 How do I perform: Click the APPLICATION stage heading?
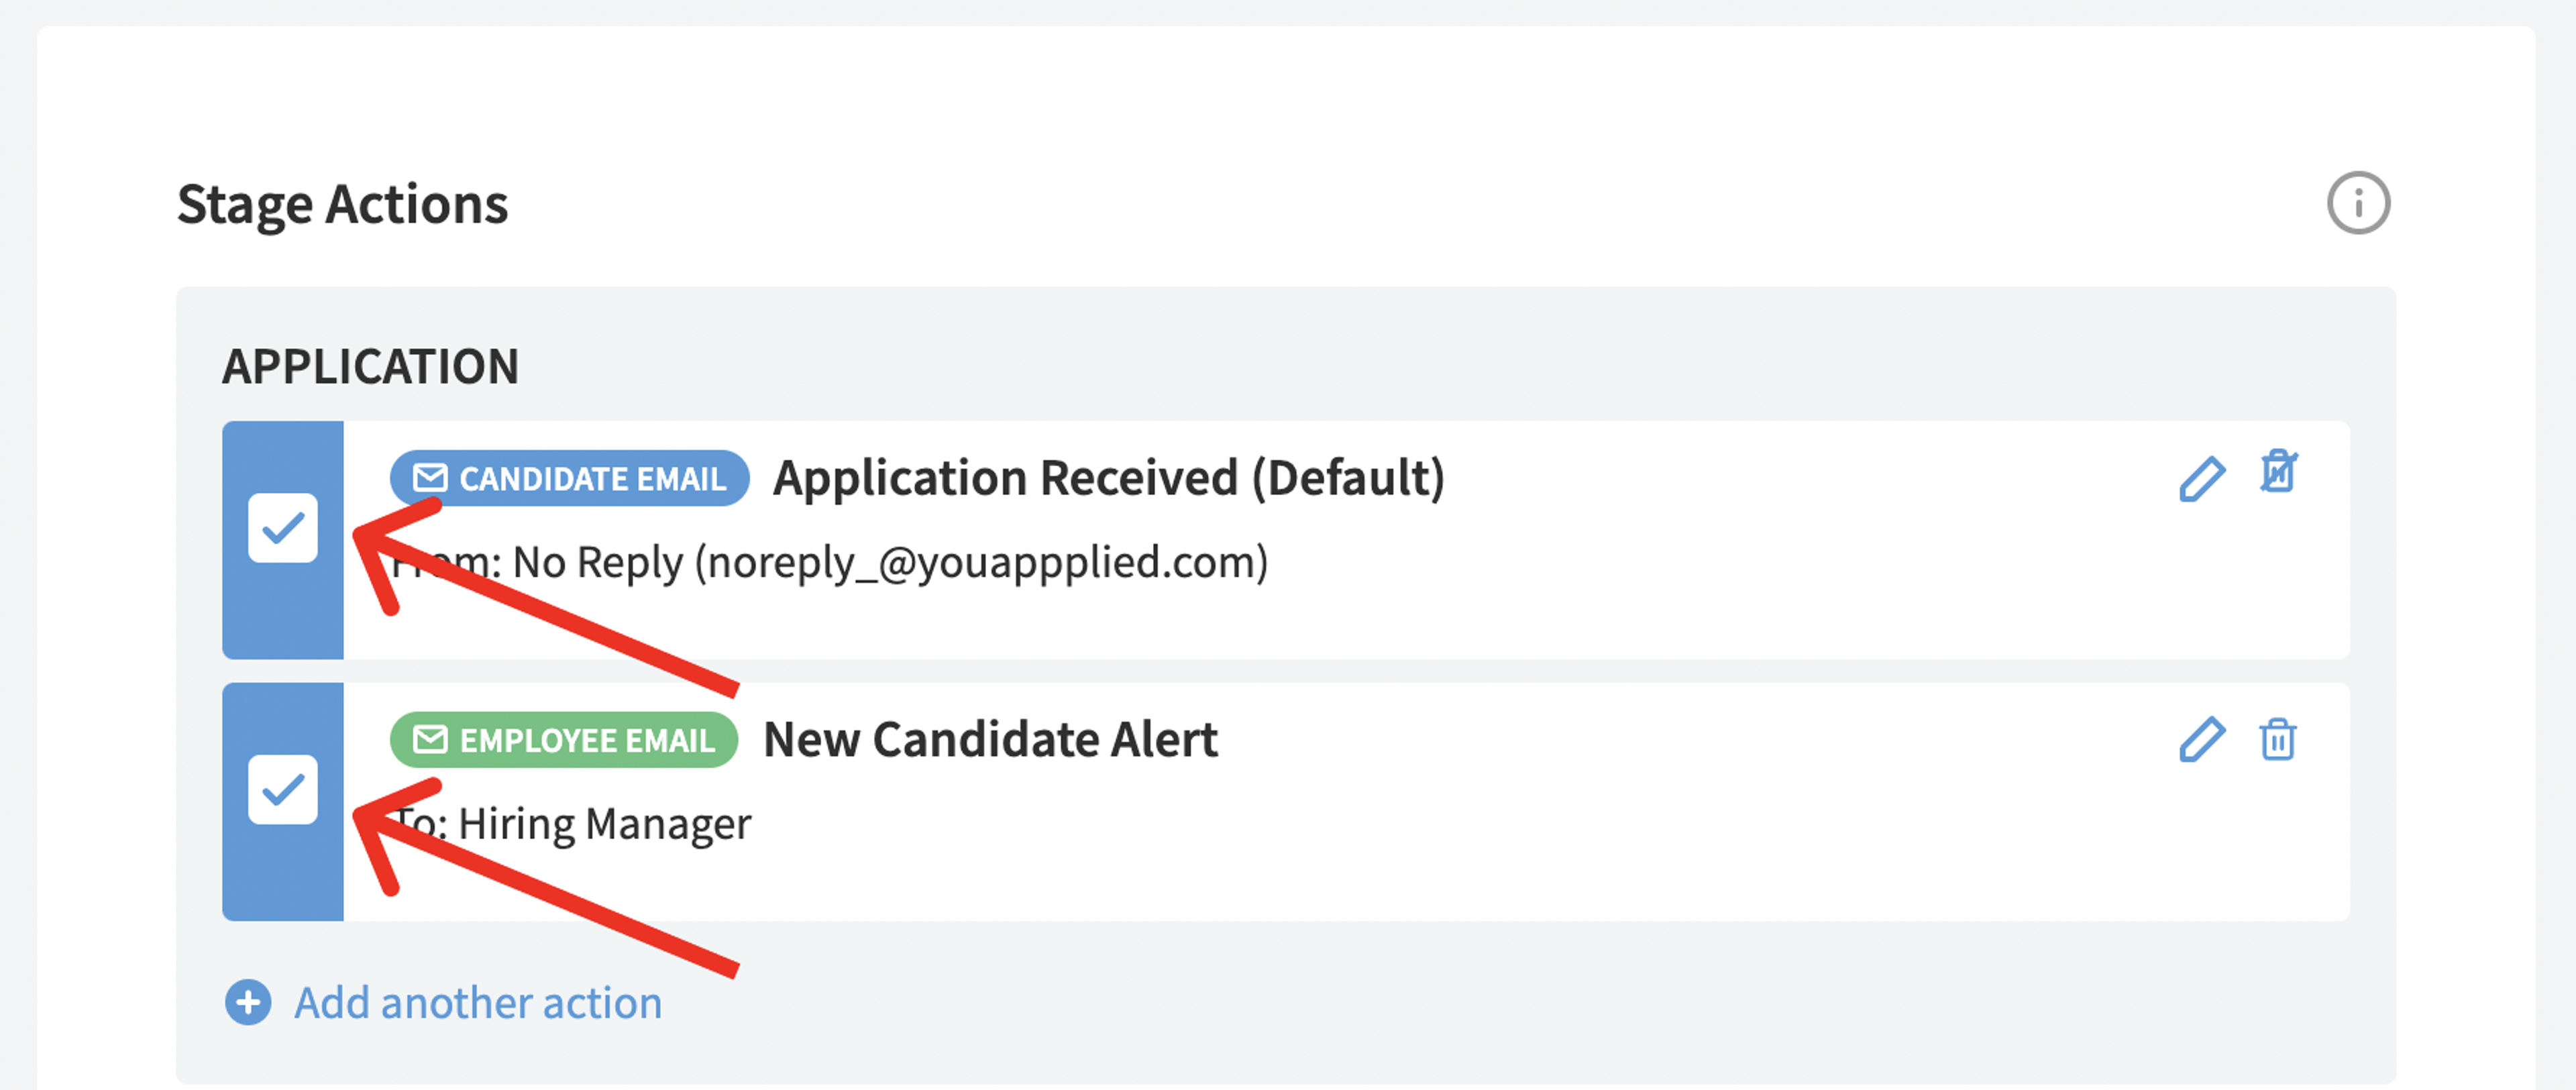coord(371,366)
